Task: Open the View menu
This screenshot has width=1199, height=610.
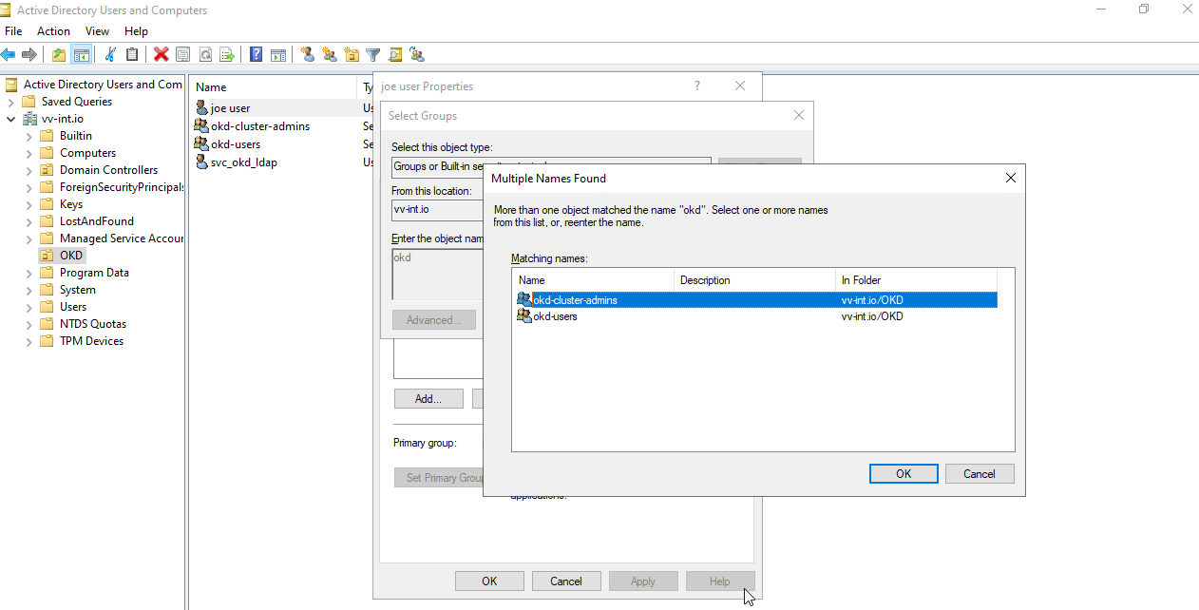Action: click(x=97, y=31)
